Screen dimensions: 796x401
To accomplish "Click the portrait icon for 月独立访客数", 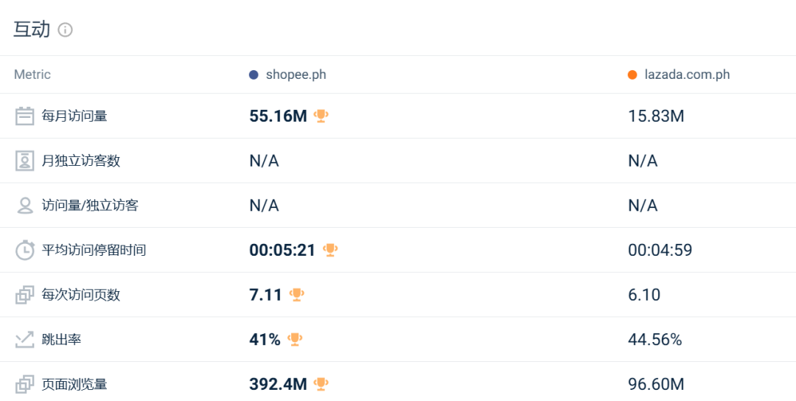I will (x=25, y=161).
